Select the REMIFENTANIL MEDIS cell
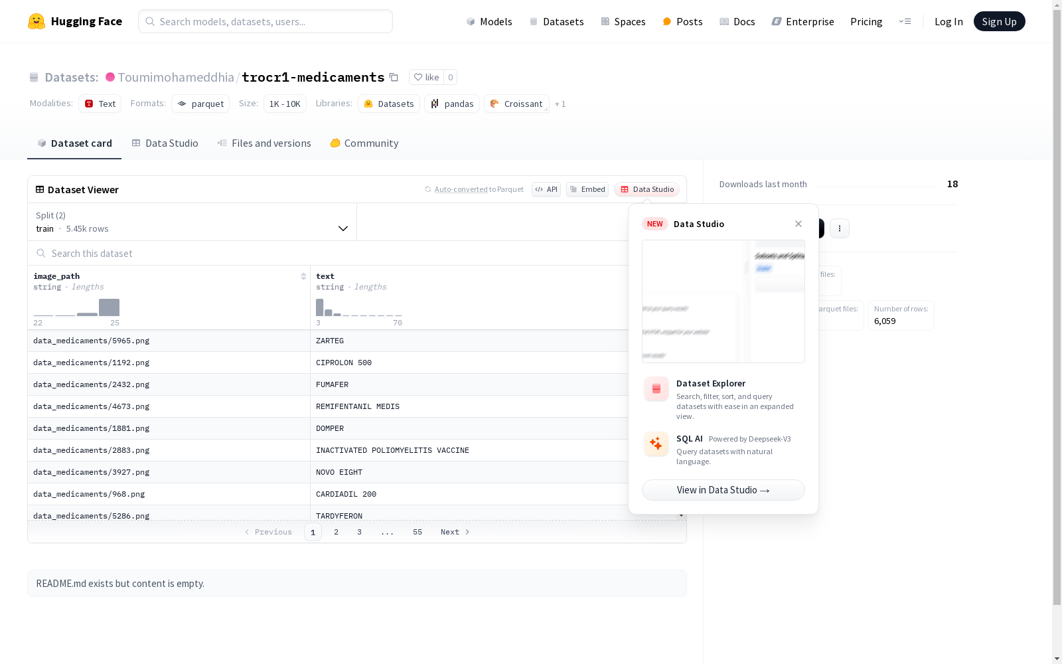This screenshot has width=1062, height=664. [x=470, y=406]
